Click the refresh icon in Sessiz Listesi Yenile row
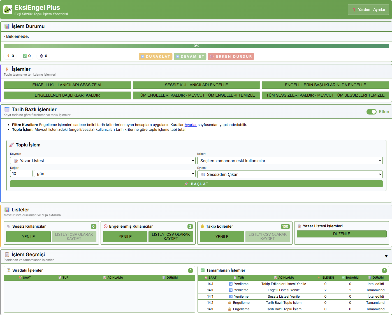This screenshot has width=392, height=315. pos(231,297)
